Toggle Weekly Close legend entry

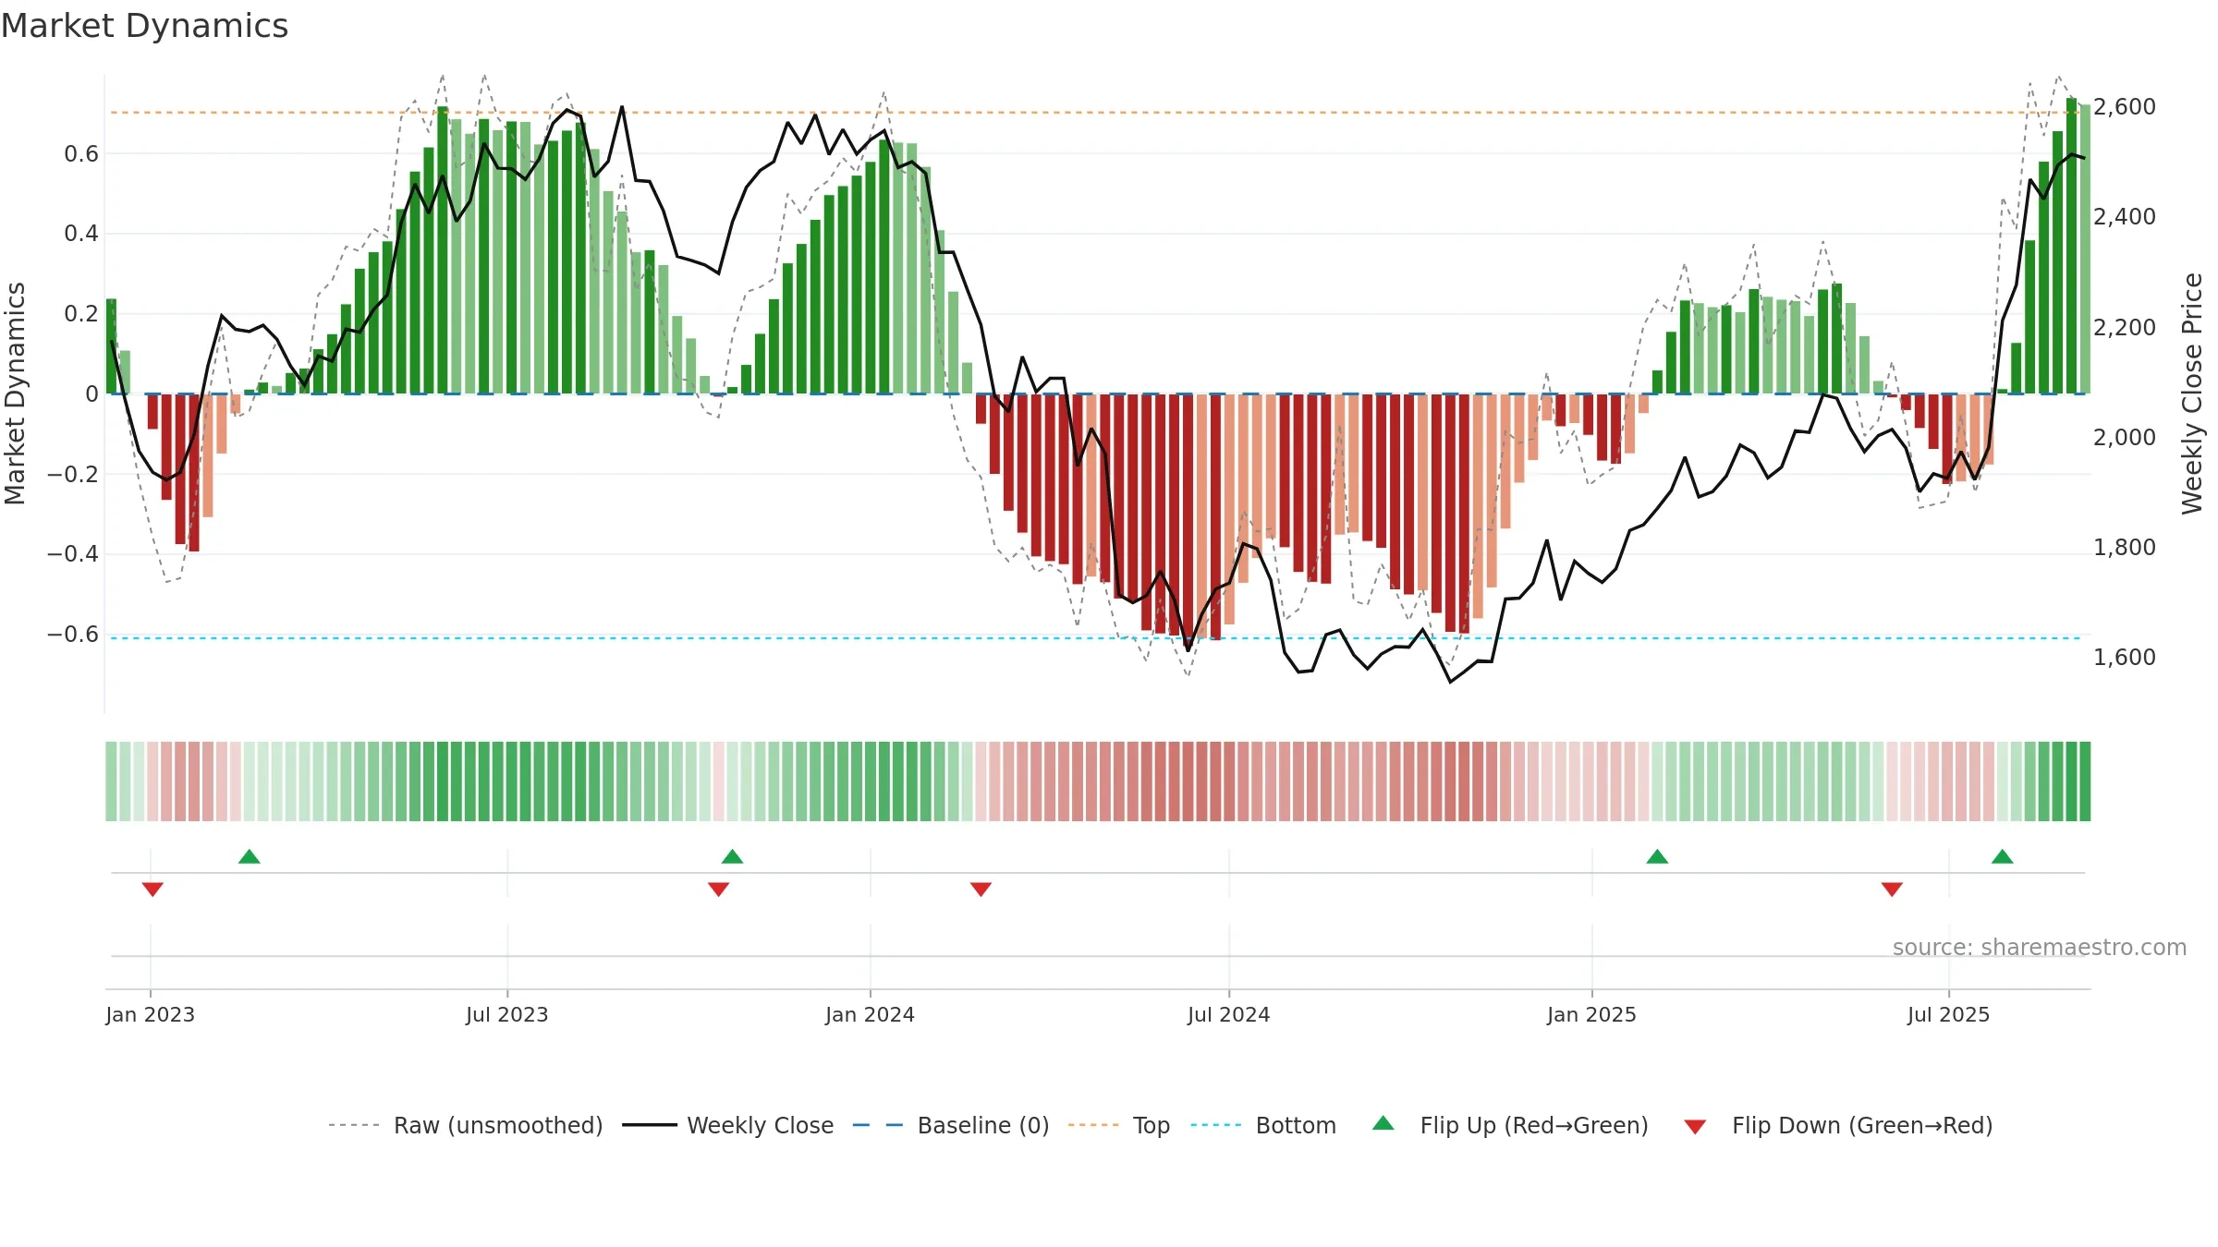pyautogui.click(x=727, y=1125)
